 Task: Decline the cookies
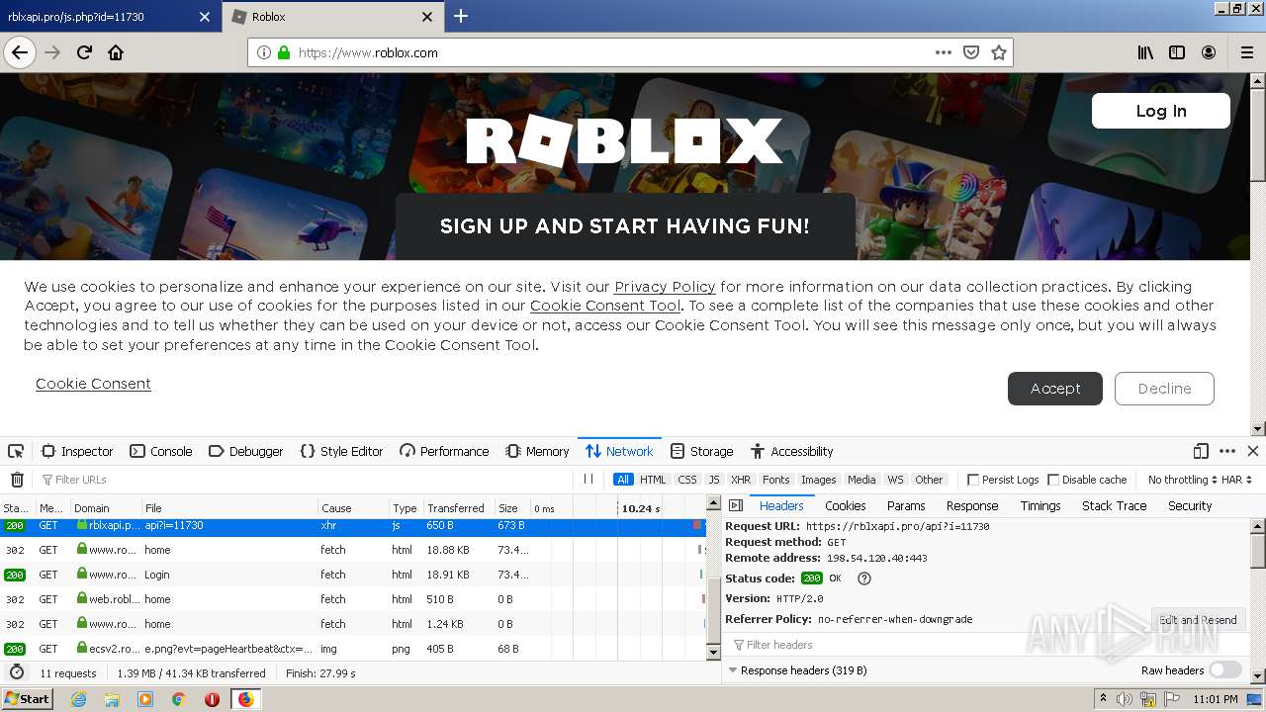[1164, 389]
